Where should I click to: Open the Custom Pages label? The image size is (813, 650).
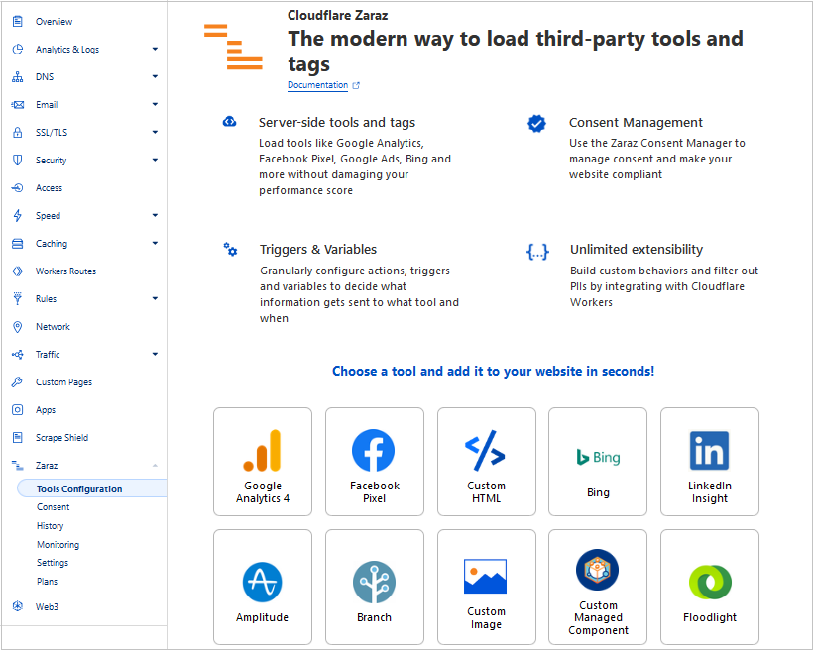(63, 382)
